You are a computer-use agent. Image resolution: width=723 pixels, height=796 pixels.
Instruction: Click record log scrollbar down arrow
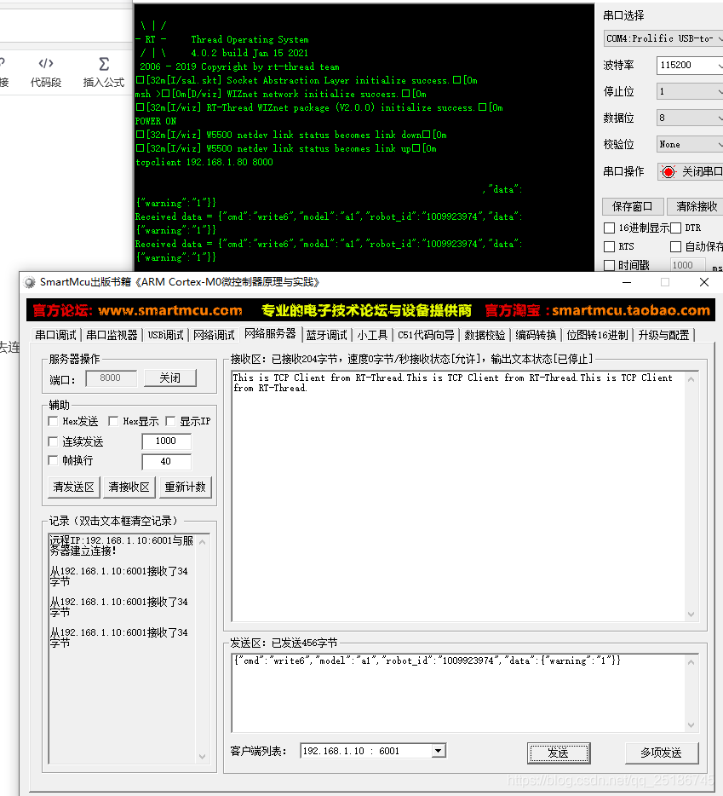[203, 757]
